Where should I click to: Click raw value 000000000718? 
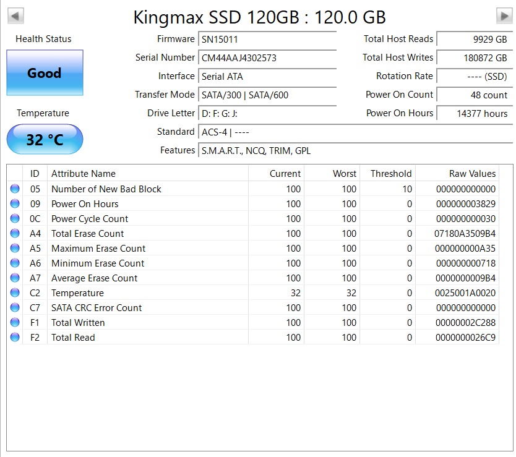pyautogui.click(x=466, y=263)
